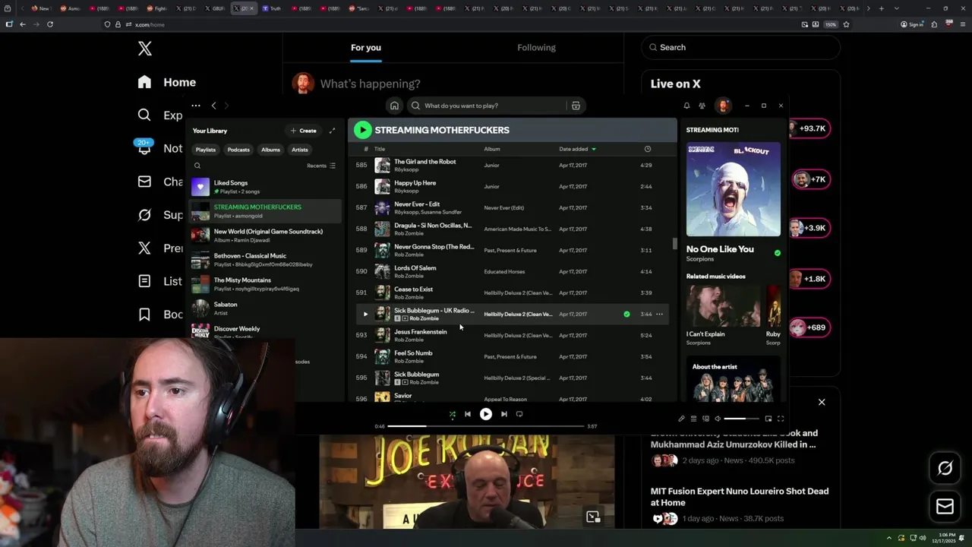Open connect to a device icon

click(705, 419)
